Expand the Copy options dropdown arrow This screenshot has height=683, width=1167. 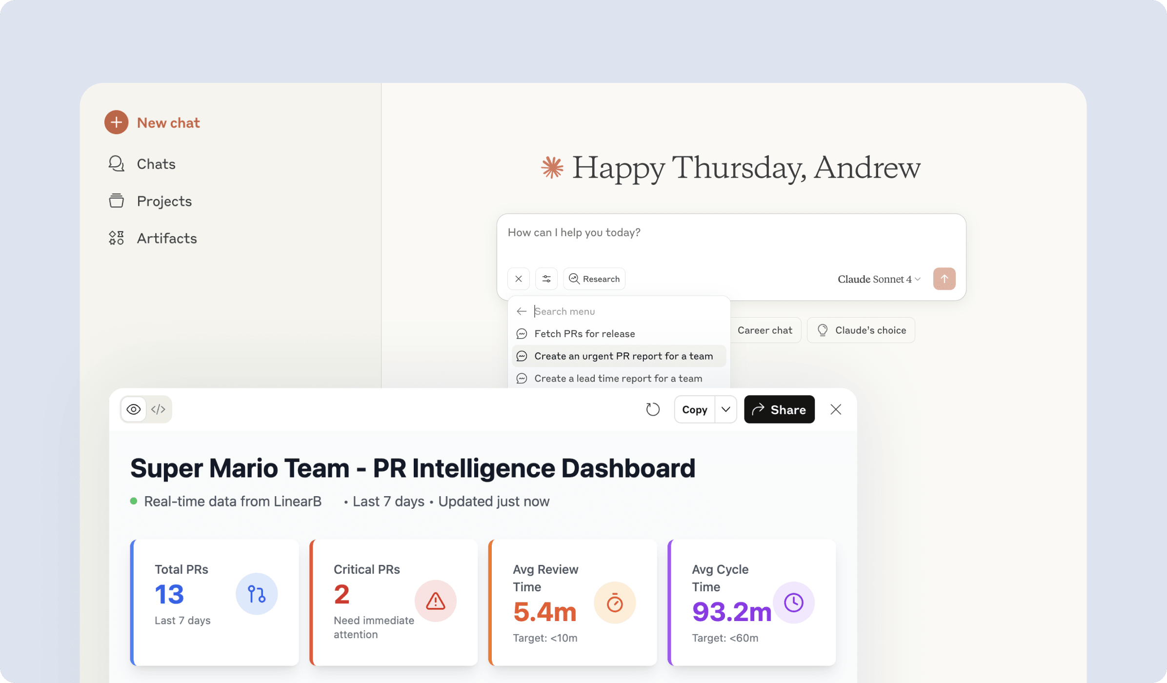click(x=725, y=409)
